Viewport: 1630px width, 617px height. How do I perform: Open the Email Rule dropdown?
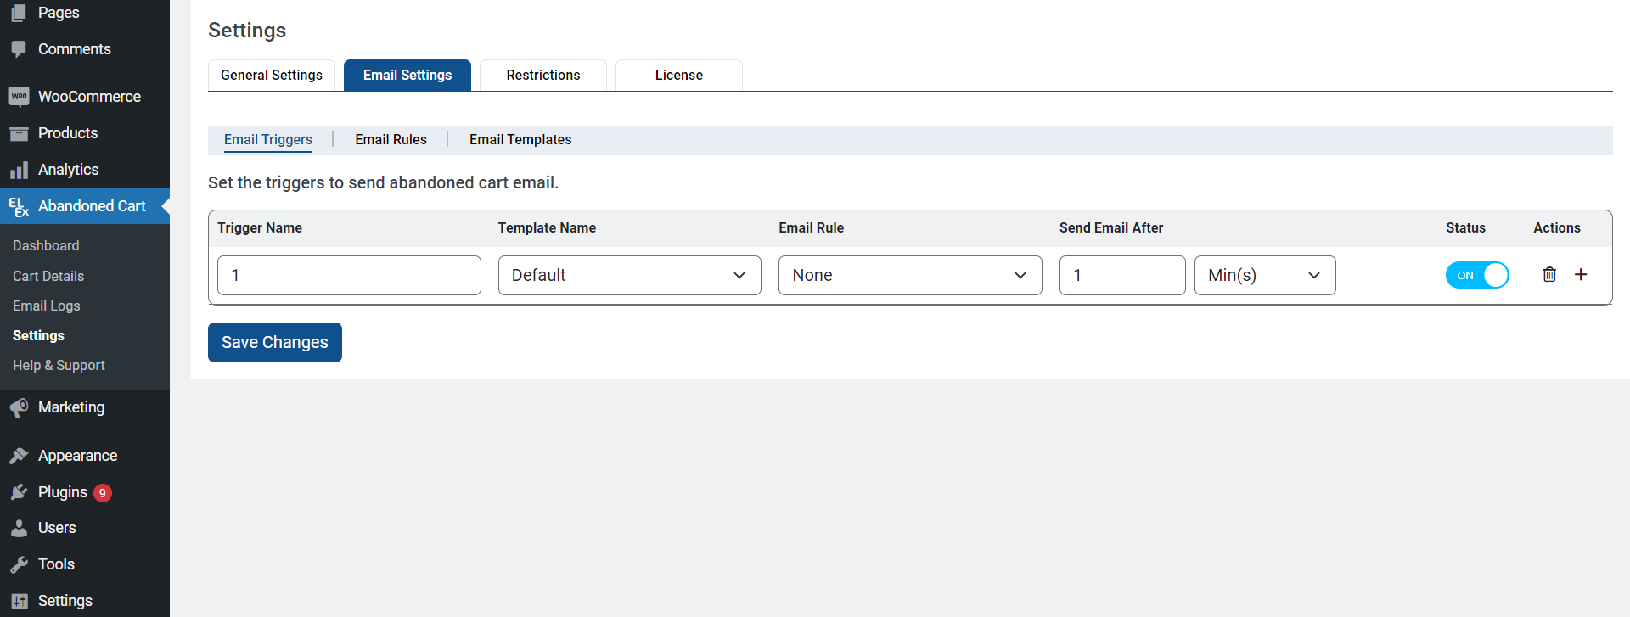pyautogui.click(x=910, y=275)
